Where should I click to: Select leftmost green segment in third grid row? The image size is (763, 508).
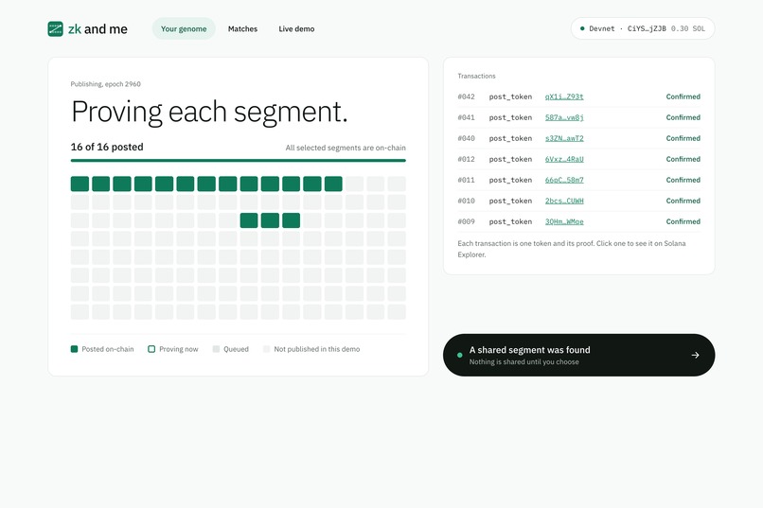point(249,220)
